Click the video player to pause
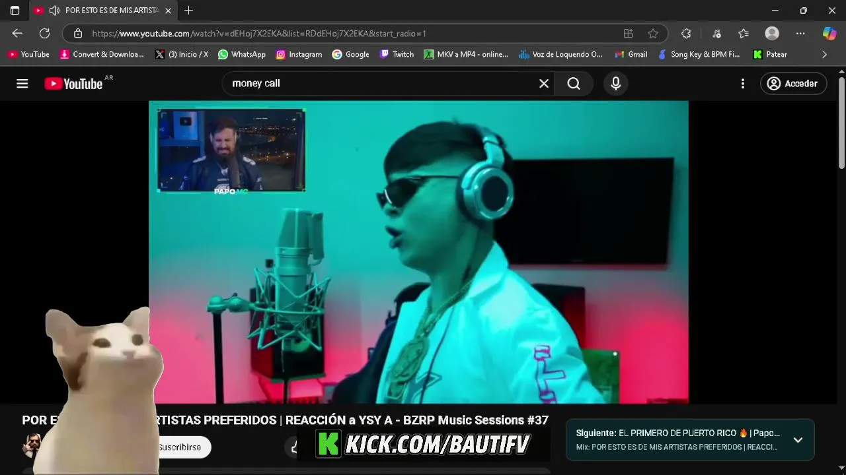 pyautogui.click(x=418, y=252)
